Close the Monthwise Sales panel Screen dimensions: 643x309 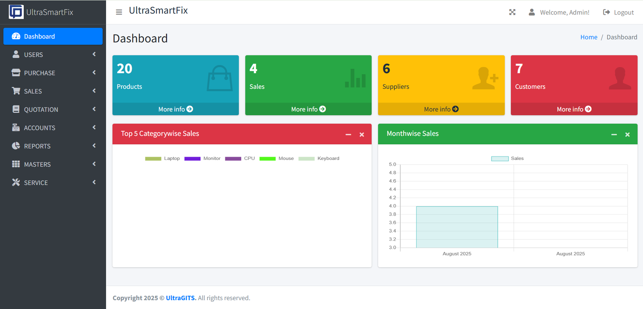627,135
